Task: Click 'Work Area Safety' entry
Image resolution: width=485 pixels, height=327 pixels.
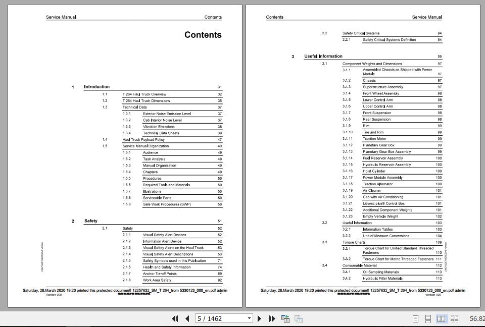Action: coord(157,281)
